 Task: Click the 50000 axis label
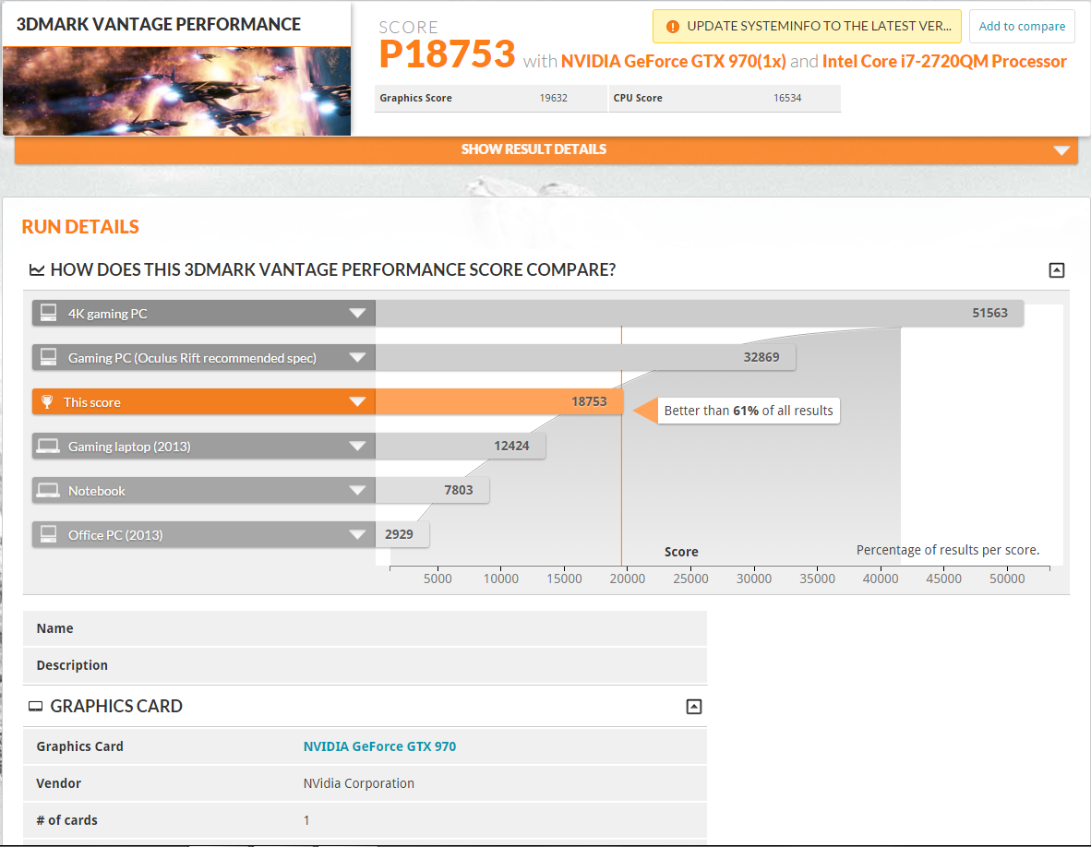pyautogui.click(x=1007, y=579)
